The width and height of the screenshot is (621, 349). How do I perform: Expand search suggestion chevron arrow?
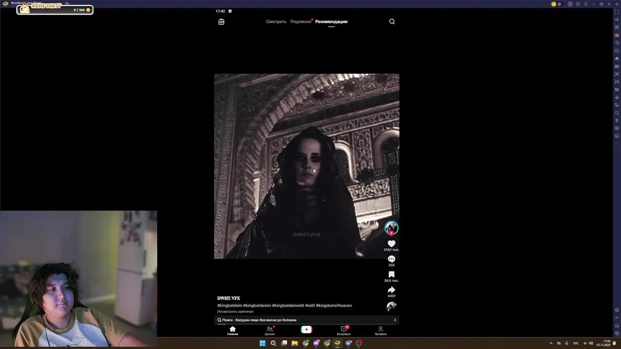pyautogui.click(x=395, y=320)
